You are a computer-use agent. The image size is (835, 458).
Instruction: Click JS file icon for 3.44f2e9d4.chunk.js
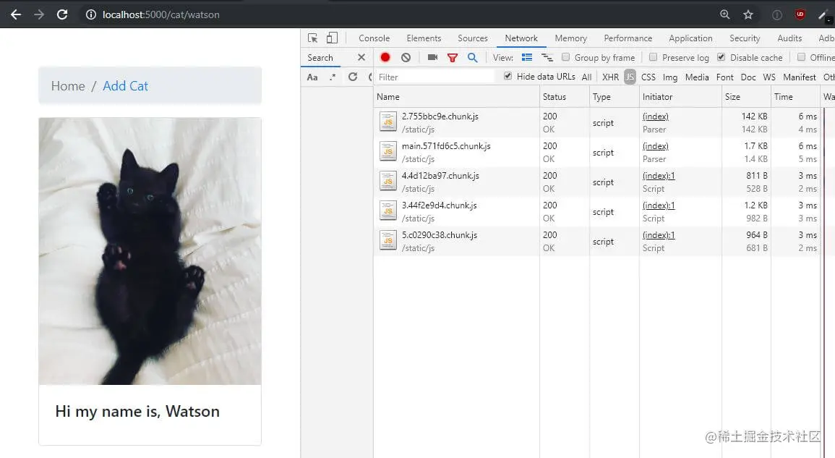tap(387, 211)
